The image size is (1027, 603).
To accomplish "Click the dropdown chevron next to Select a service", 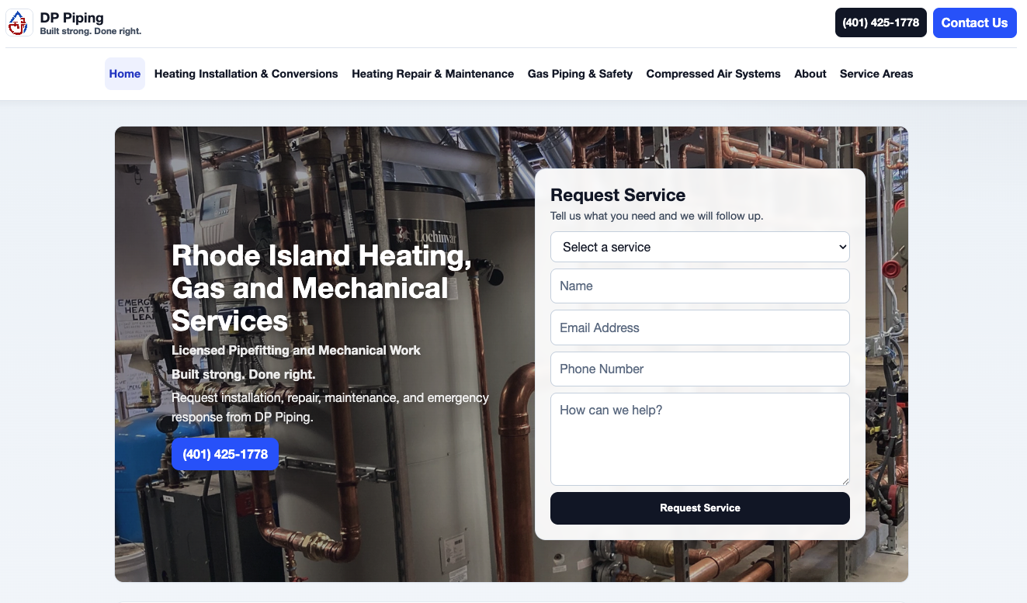I will point(841,247).
